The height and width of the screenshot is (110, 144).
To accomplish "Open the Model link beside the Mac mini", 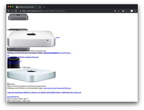I will [x=58, y=38].
